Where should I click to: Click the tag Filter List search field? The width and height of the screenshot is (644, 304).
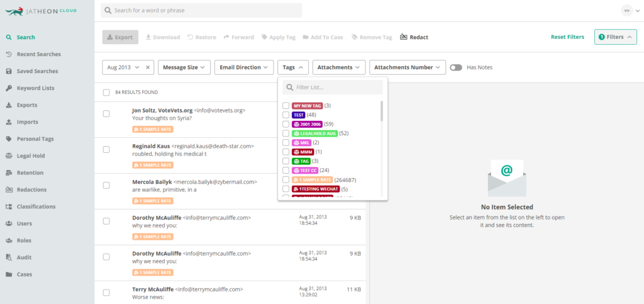pyautogui.click(x=333, y=87)
